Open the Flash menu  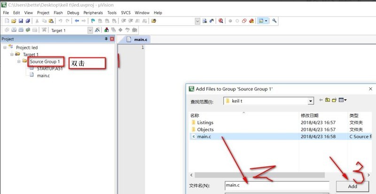pos(58,13)
